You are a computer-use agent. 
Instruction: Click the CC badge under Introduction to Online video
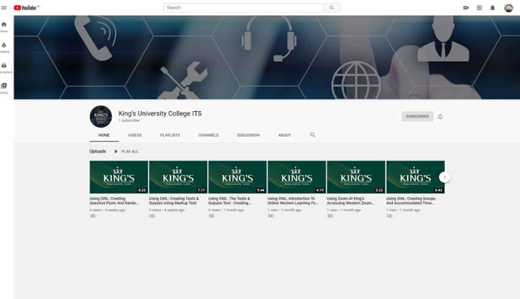[271, 216]
